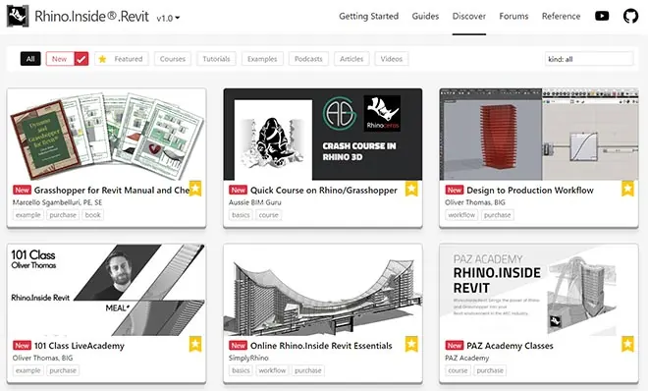The height and width of the screenshot is (391, 648).
Task: Click the red tower workflow thumbnail
Action: click(x=539, y=135)
